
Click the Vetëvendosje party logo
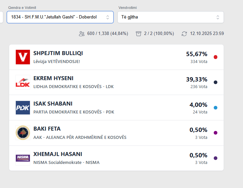click(x=23, y=57)
